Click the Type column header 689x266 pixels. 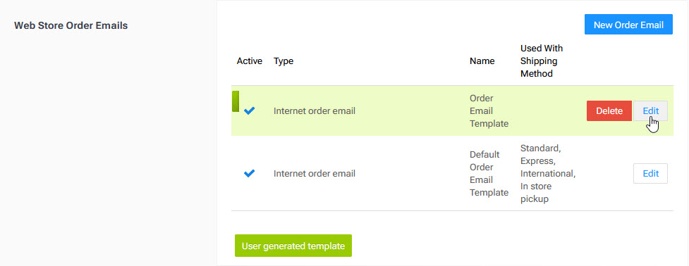pos(283,61)
